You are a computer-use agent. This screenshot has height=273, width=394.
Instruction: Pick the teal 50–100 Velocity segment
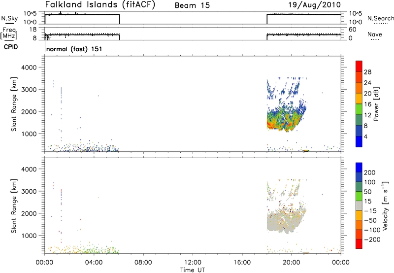(x=359, y=187)
